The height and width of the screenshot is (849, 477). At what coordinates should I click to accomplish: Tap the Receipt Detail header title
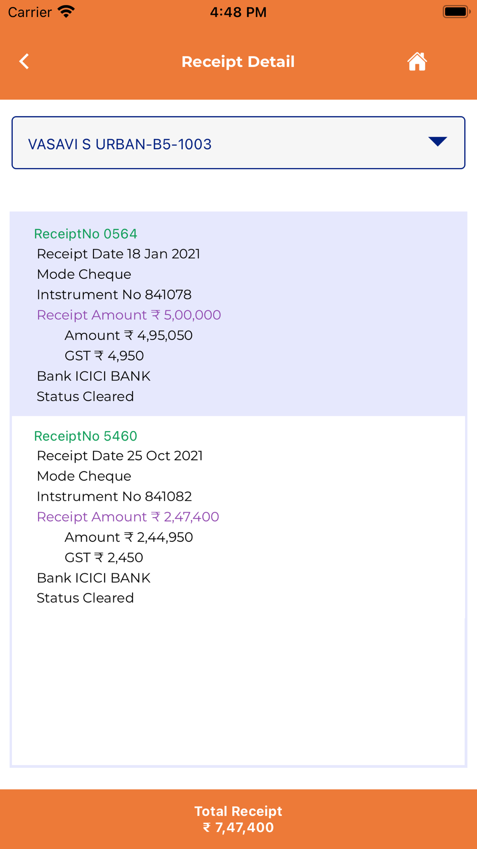238,62
